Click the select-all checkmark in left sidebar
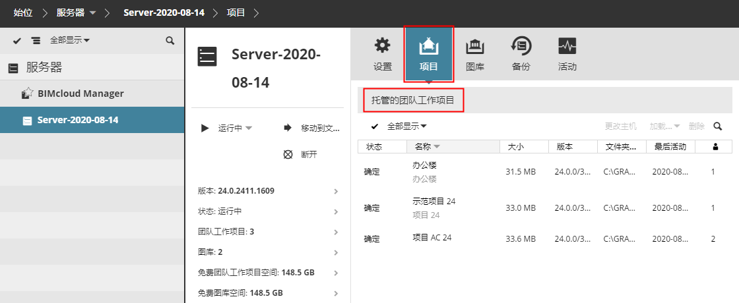 click(17, 40)
